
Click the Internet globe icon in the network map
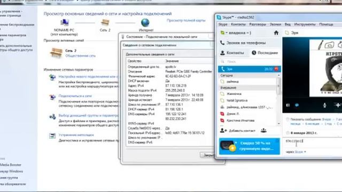145,22
